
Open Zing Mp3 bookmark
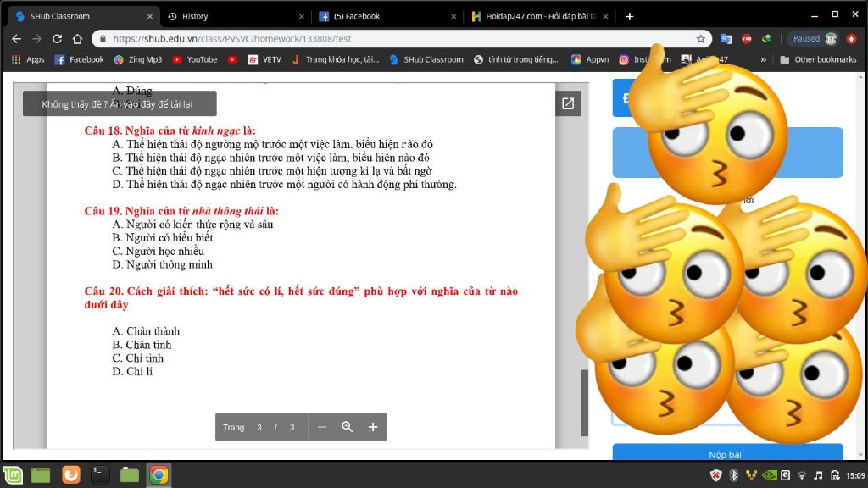tap(138, 60)
